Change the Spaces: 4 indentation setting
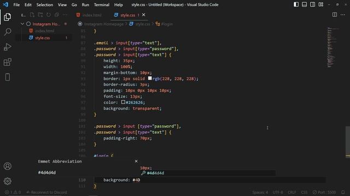350x196 pixels. 260,192
